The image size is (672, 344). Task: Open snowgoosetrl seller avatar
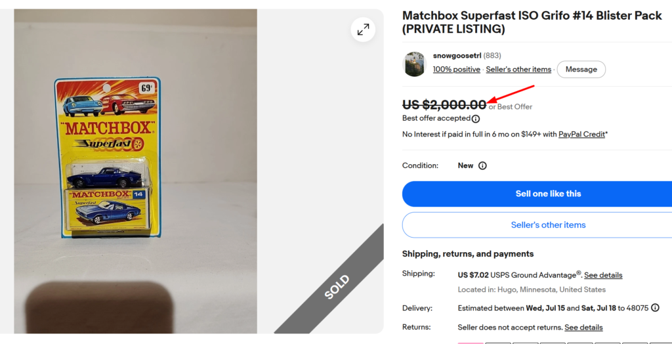point(415,64)
